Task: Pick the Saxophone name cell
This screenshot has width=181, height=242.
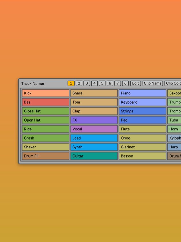Action: (174, 93)
